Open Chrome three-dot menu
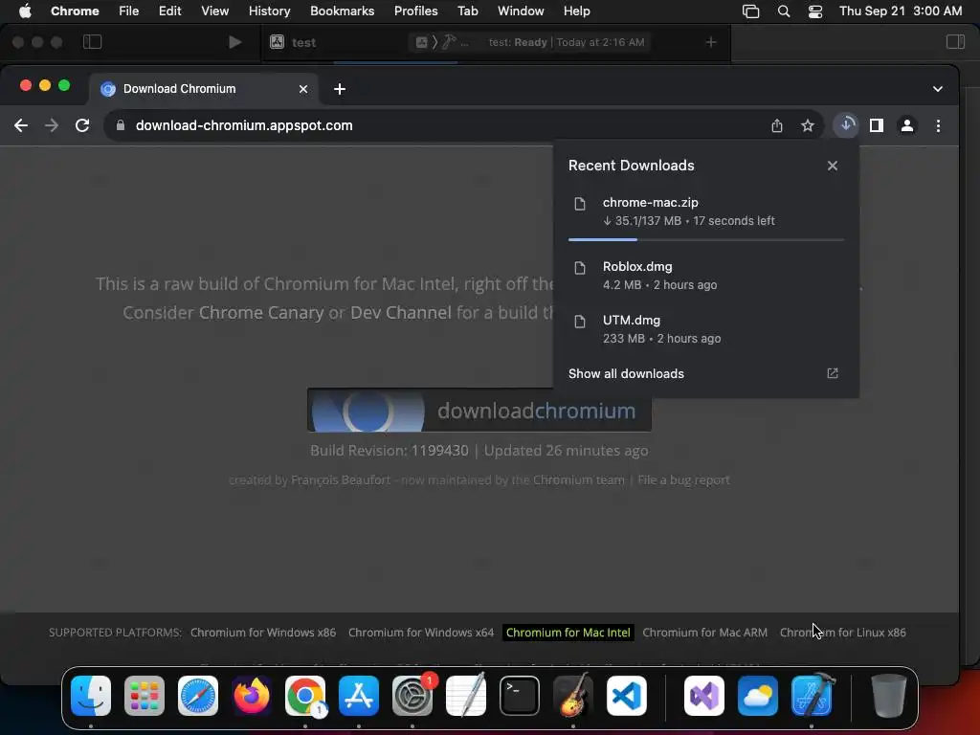This screenshot has width=980, height=735. coord(938,125)
